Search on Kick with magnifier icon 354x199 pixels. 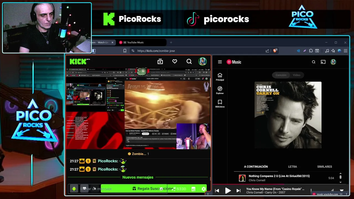[189, 62]
